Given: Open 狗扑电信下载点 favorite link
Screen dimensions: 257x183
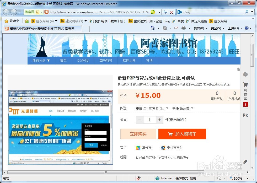Looking at the screenshot, I should pos(108,21).
